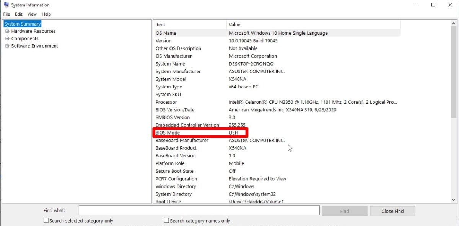
Task: Select the System Summary tree item
Action: click(x=22, y=24)
